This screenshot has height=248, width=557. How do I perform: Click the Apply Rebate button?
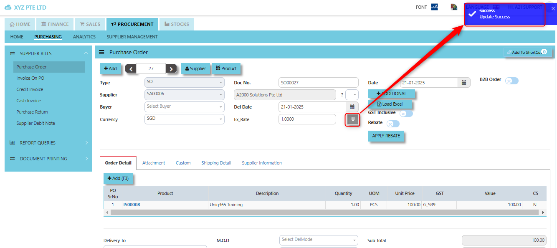(x=386, y=136)
